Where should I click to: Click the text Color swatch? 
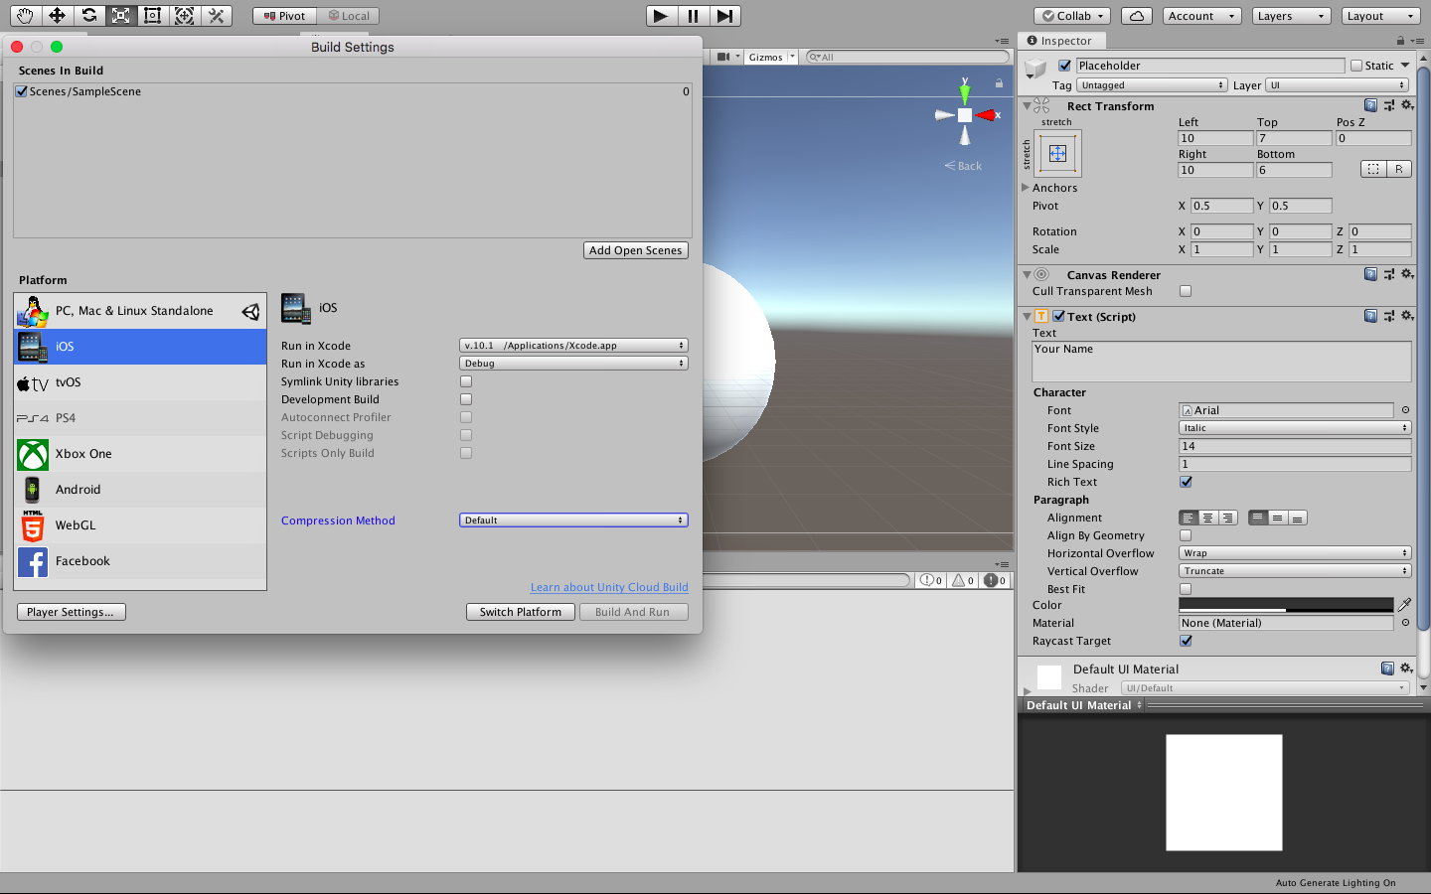pyautogui.click(x=1285, y=605)
